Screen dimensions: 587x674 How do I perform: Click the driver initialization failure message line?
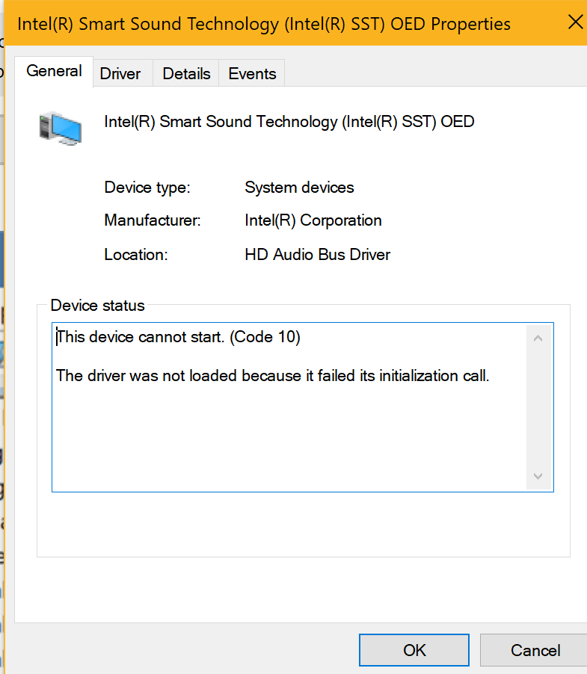pyautogui.click(x=273, y=376)
